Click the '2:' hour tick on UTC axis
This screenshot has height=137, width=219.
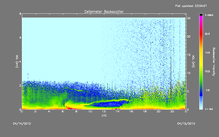36,112
